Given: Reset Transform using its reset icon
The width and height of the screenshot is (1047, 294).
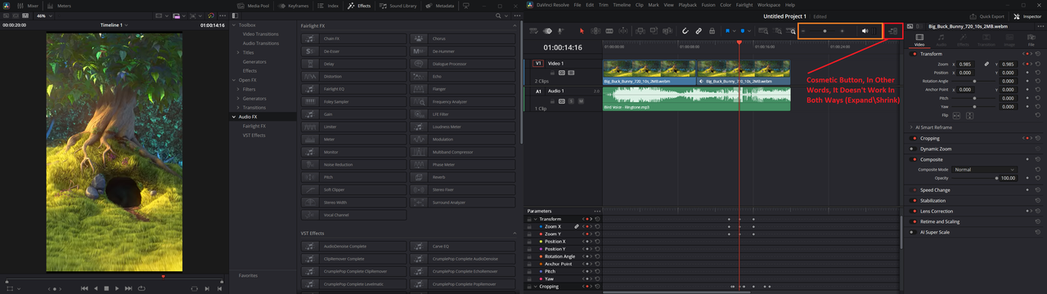Looking at the screenshot, I should pos(1038,54).
